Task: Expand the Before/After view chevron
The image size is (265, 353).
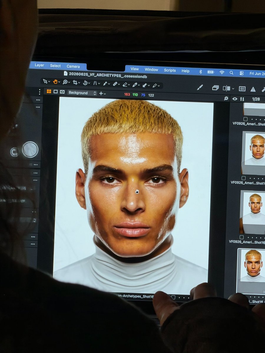Action: (233, 89)
